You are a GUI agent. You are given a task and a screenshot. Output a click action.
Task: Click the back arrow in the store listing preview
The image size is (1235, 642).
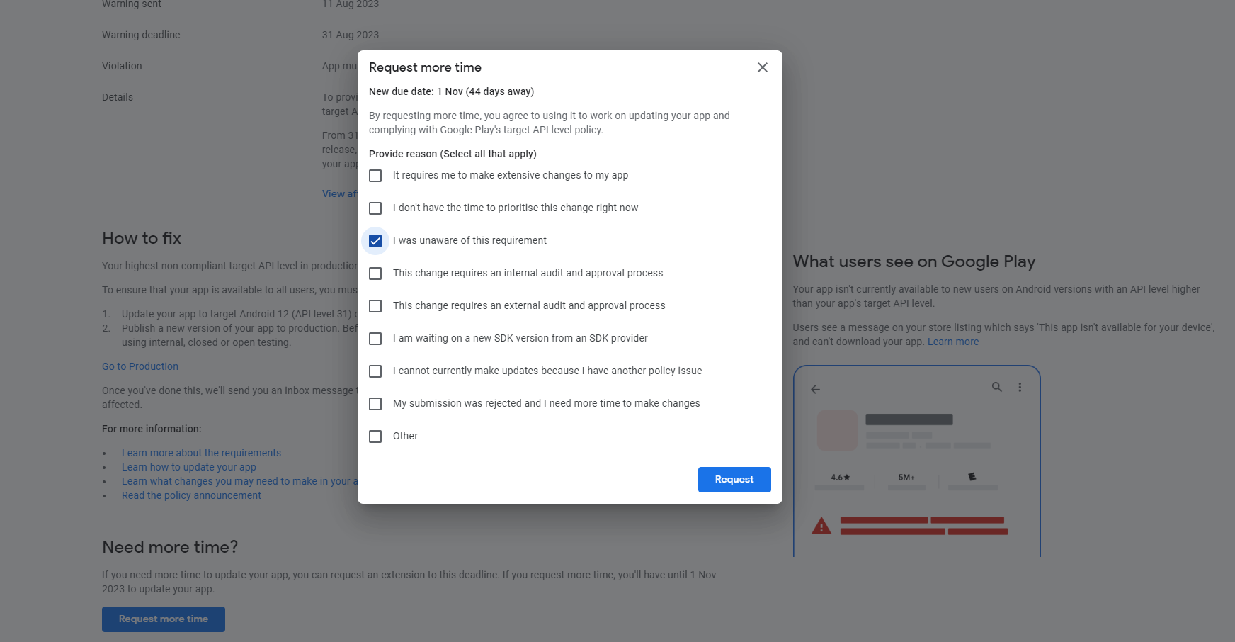[815, 389]
